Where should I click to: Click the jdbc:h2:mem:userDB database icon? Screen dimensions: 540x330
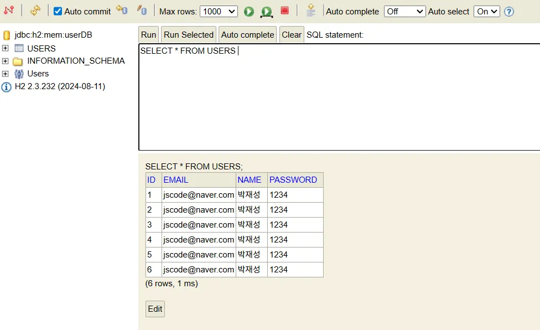click(7, 35)
